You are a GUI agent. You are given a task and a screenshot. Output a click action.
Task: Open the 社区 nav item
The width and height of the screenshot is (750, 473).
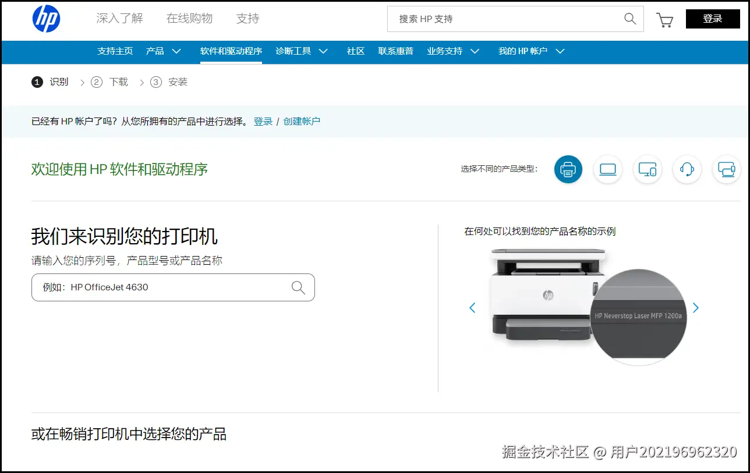(x=356, y=51)
